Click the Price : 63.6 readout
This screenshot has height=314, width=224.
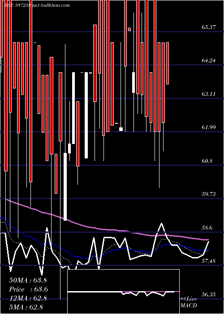click(28, 289)
